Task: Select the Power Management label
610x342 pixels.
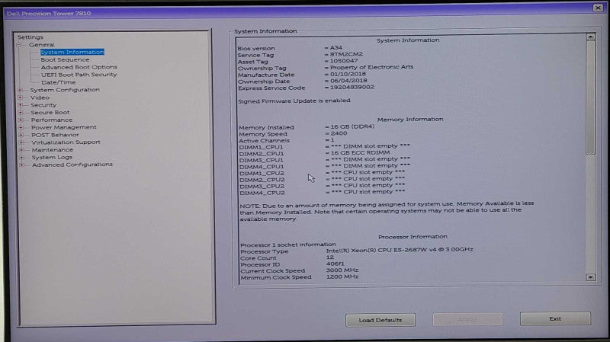Action: [64, 127]
